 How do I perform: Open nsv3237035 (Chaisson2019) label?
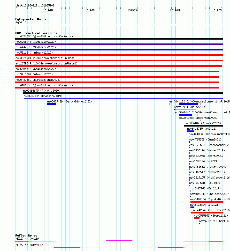point(43,96)
